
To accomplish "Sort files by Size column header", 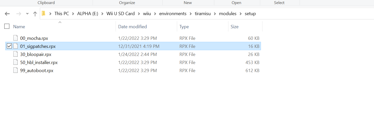I will click(234, 26).
